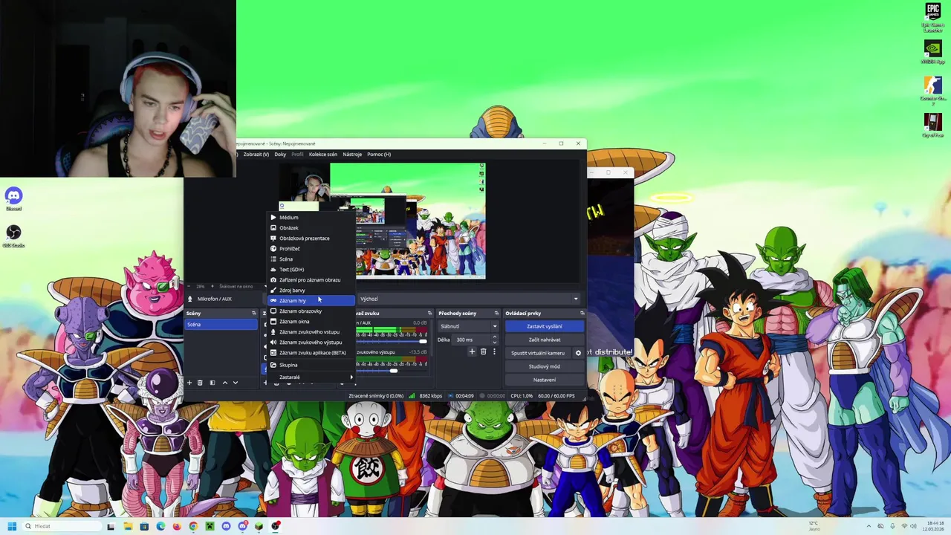951x535 pixels.
Task: Add Záznam zvukového vstupu source
Action: 311,332
